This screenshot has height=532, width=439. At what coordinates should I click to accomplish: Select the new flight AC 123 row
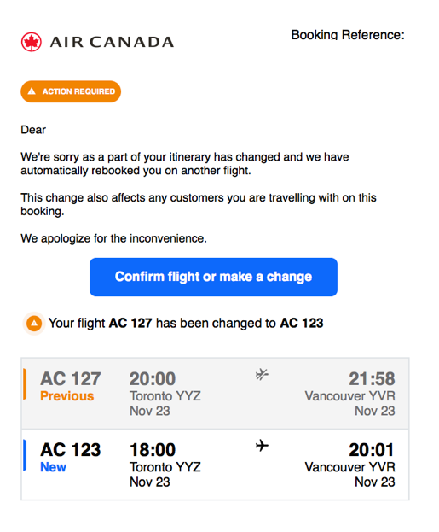point(215,465)
